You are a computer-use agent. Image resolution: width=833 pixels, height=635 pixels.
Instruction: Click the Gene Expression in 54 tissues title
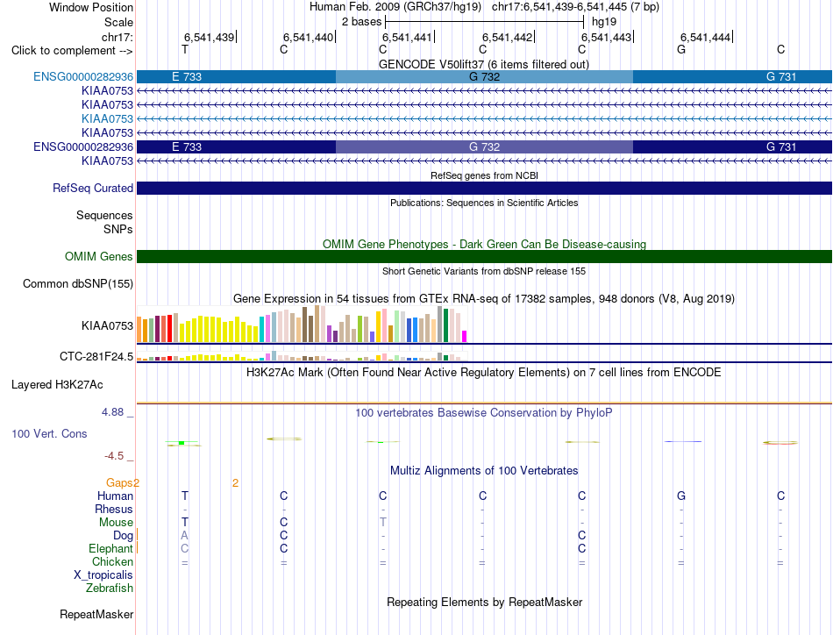point(484,298)
